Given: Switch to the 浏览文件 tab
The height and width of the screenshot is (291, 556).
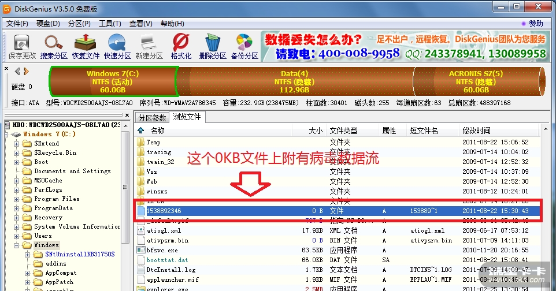Looking at the screenshot, I should click(187, 117).
